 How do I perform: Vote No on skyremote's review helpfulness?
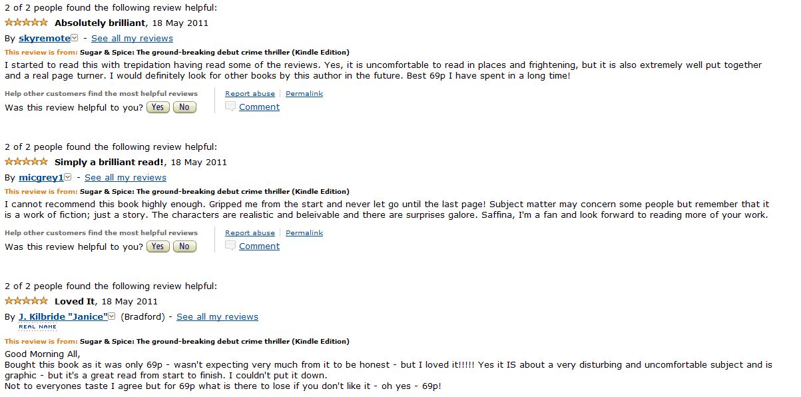point(184,107)
